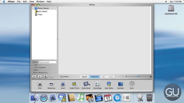Open the Help menu
This screenshot has height=103, width=184.
[x=49, y=1]
